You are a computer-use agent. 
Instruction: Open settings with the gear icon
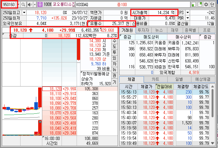tap(206, 4)
